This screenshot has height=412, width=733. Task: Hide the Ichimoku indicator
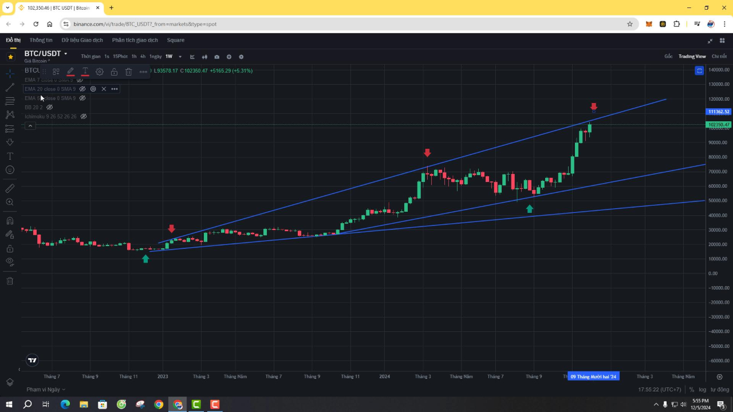tap(83, 116)
